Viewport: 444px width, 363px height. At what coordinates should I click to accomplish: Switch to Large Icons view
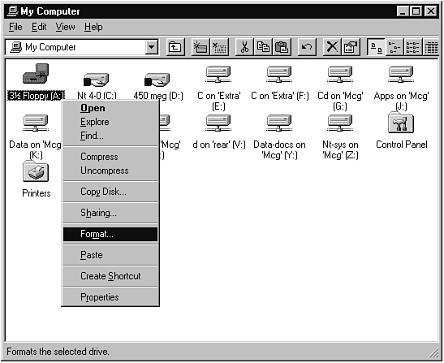click(376, 47)
